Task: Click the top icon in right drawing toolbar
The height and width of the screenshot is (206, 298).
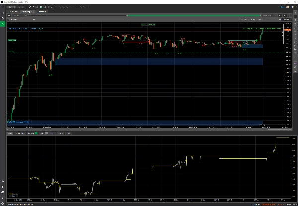Action: pyautogui.click(x=295, y=13)
